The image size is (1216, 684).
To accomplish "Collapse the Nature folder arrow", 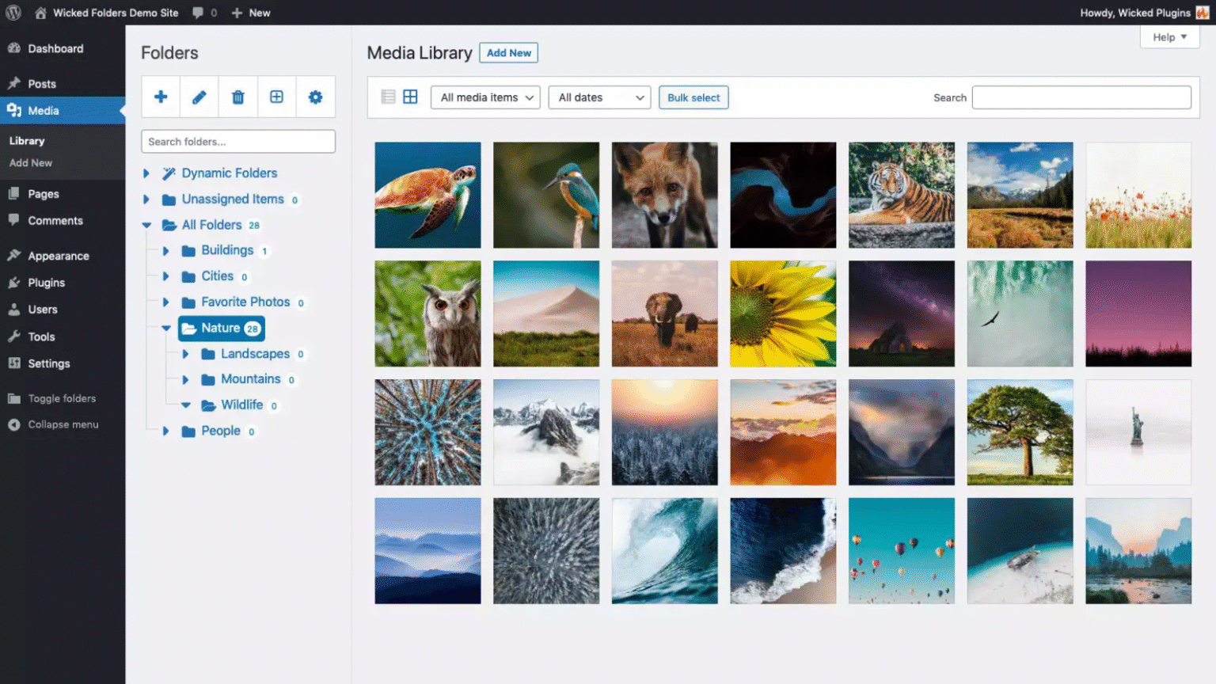I will [x=166, y=328].
